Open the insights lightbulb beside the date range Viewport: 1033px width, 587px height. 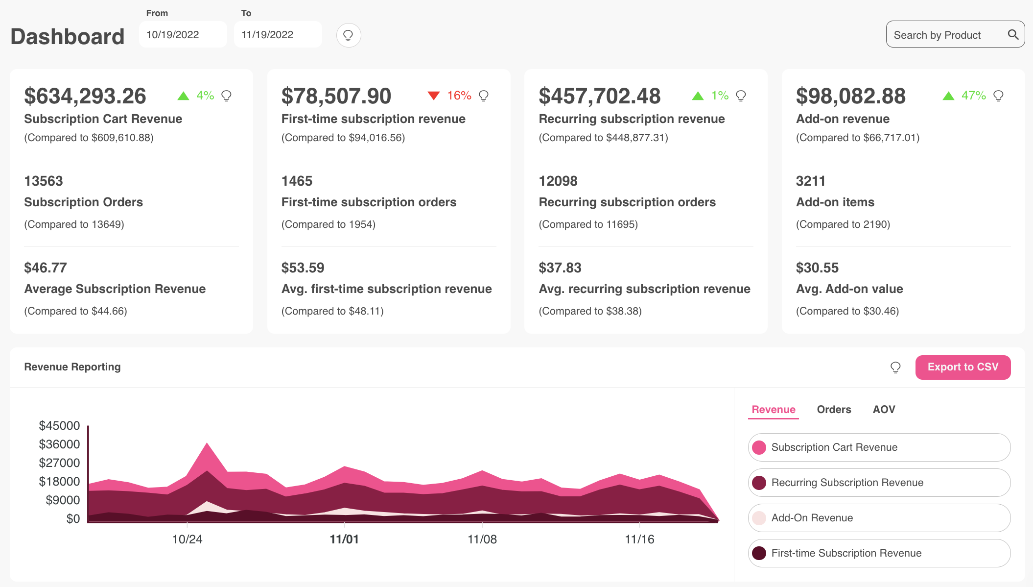point(348,35)
